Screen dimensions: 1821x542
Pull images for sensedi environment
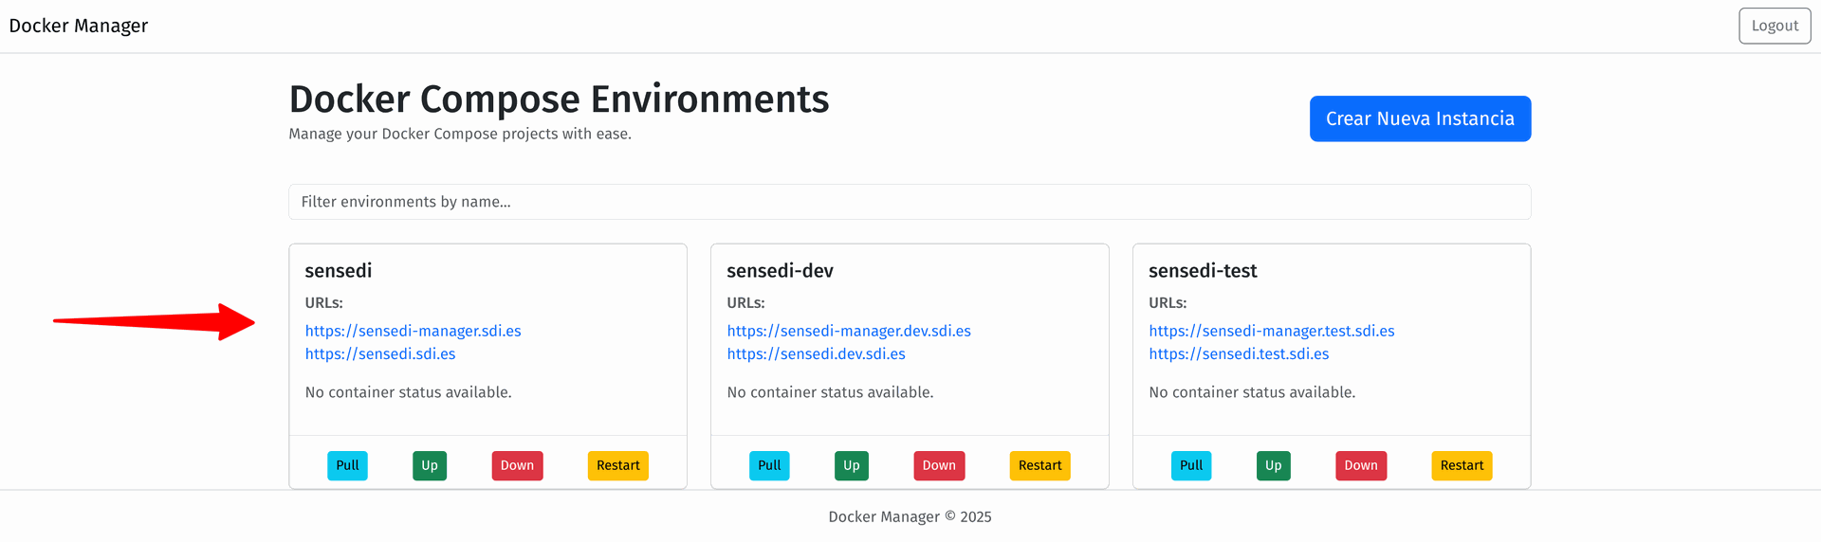[x=347, y=465]
